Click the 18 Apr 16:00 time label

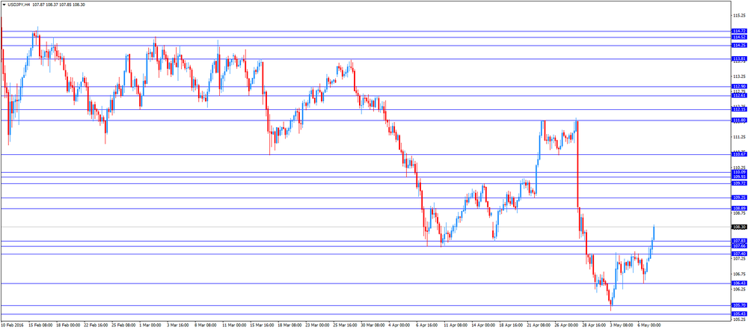(x=511, y=326)
